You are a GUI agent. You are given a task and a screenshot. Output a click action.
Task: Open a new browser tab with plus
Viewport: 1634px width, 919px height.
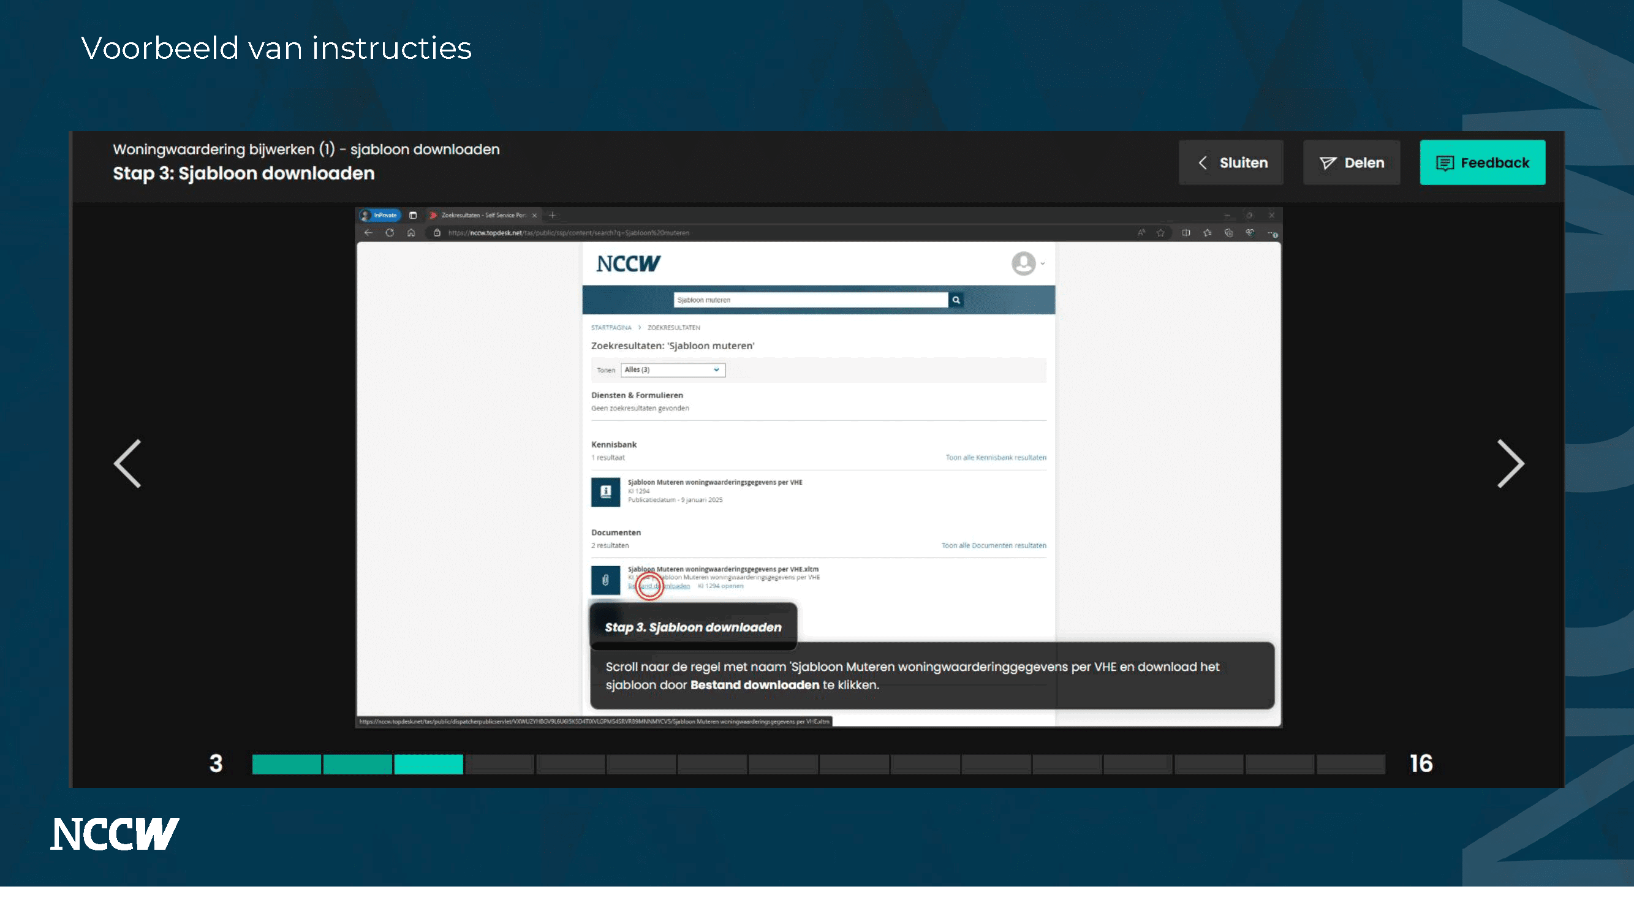(552, 215)
